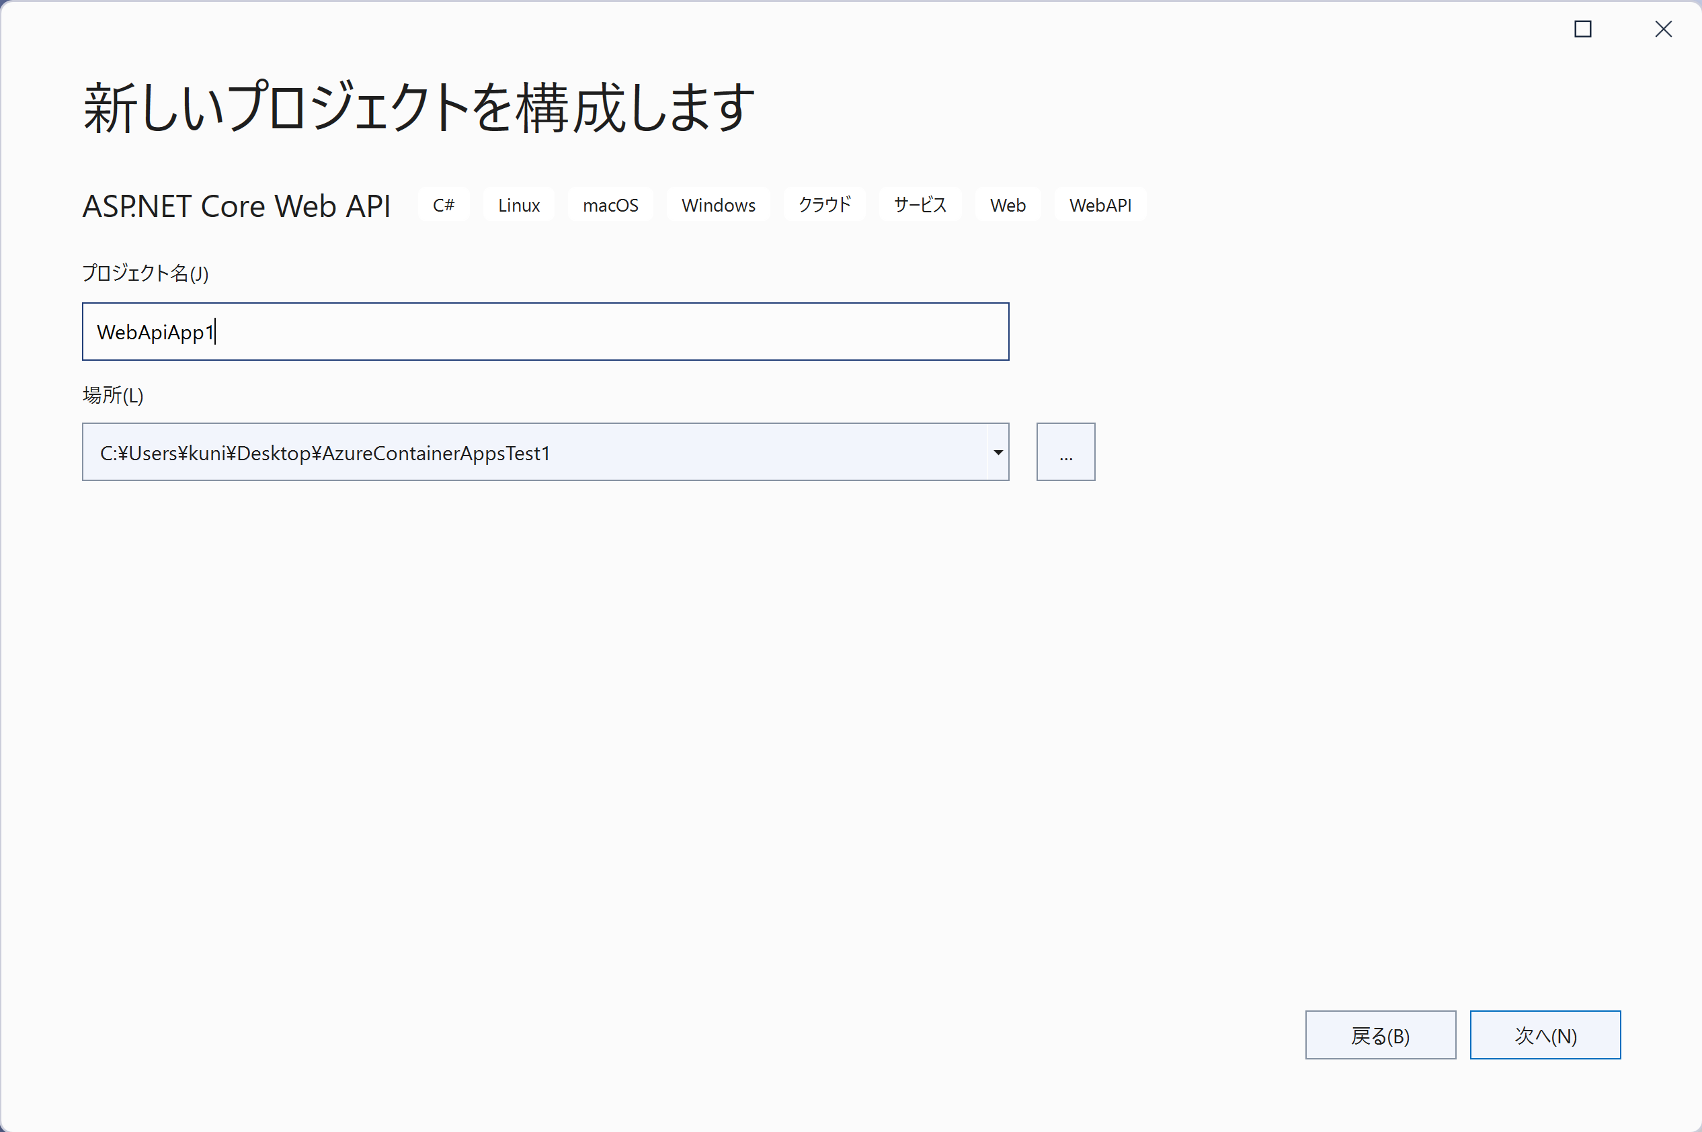Click the 場所(L) label

(113, 395)
